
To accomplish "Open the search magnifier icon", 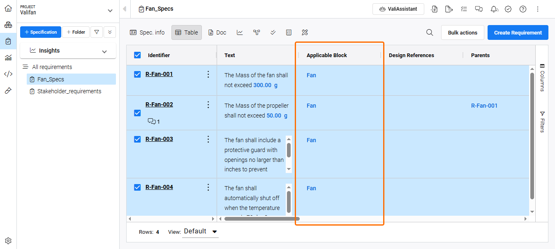I will 430,32.
